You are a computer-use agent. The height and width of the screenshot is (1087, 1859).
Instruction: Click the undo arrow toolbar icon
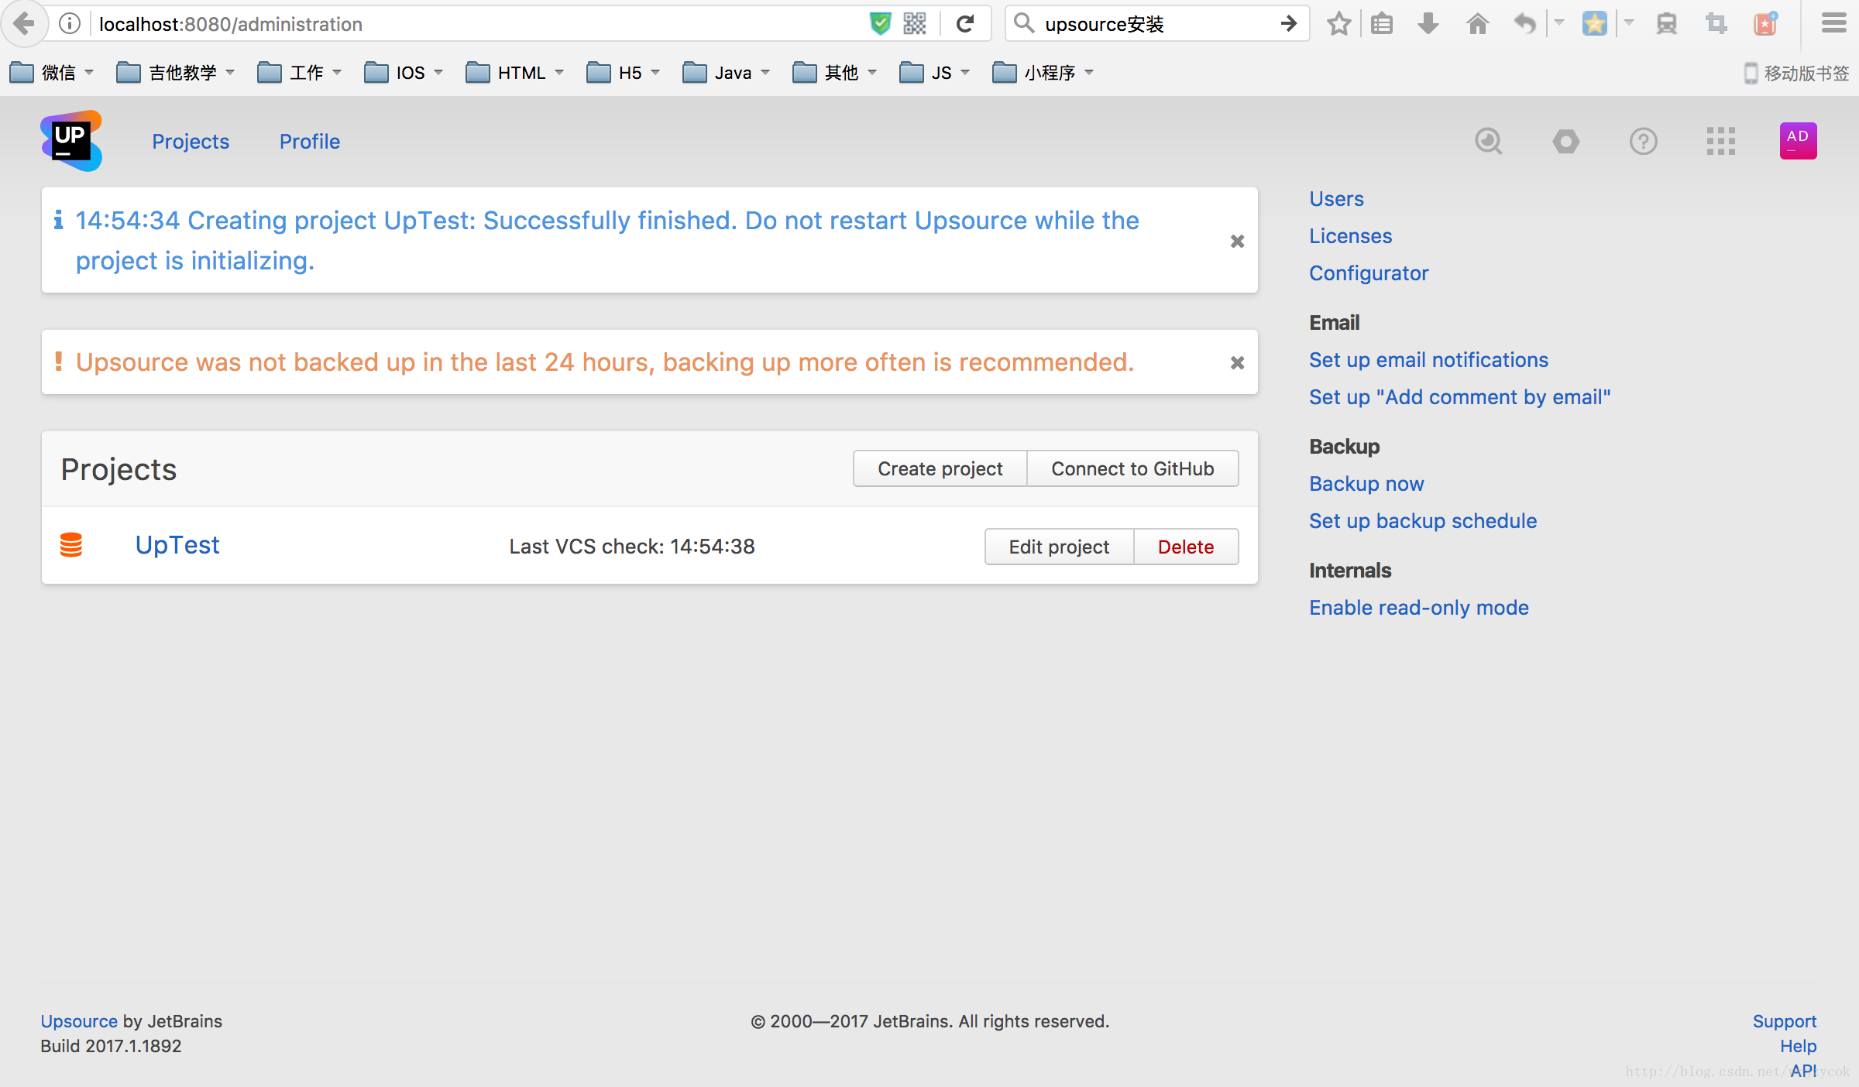1524,24
